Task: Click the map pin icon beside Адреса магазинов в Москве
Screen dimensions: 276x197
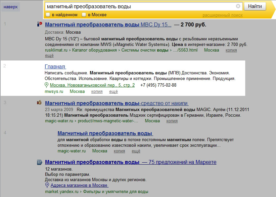Action: [47, 185]
